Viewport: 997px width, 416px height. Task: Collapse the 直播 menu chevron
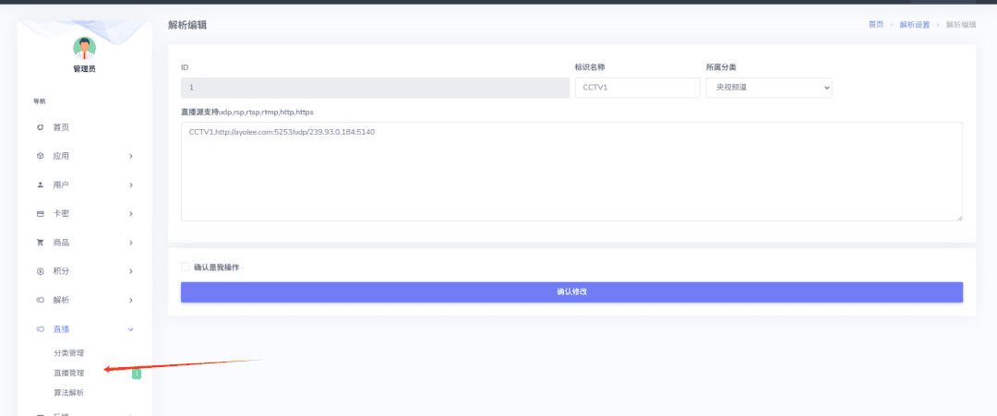131,329
